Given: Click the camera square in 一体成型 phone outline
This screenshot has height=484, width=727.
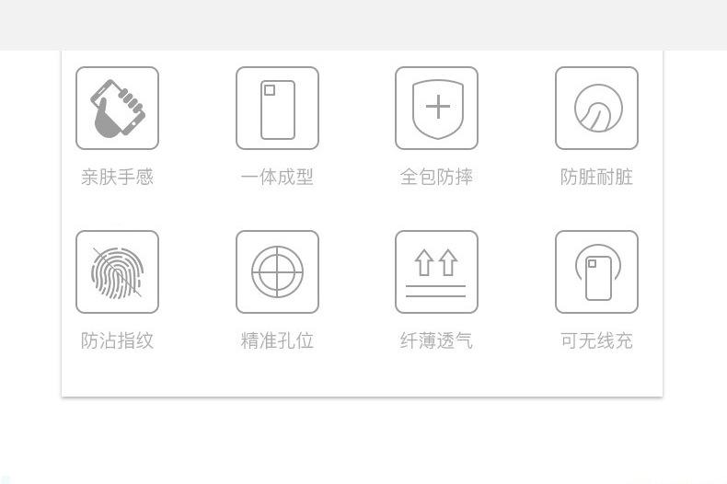Looking at the screenshot, I should click(270, 90).
